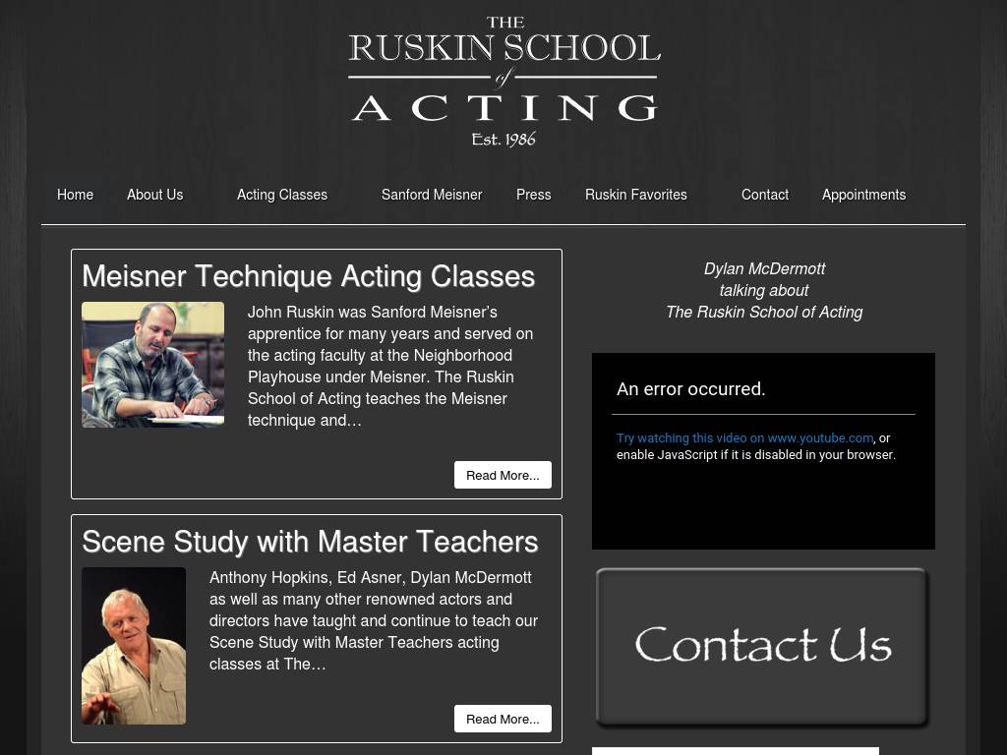Read more about Meisner Technique classes

[x=503, y=475]
